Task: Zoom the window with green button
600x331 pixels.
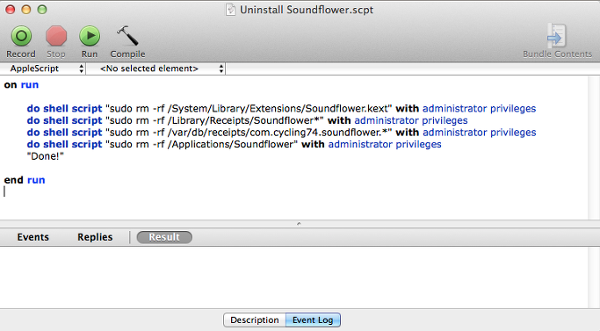Action: coord(41,10)
